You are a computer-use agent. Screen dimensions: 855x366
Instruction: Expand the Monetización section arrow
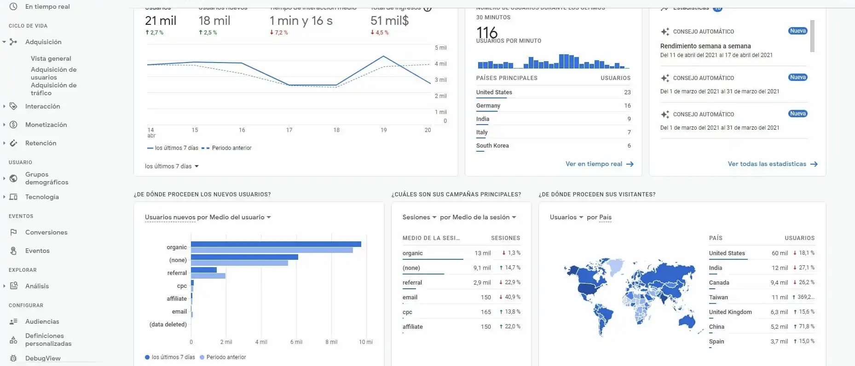[x=4, y=125]
